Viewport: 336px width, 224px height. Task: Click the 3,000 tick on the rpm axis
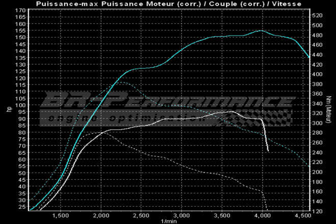click(182, 216)
